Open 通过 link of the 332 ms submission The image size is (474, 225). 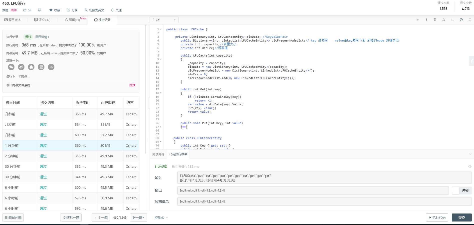click(x=43, y=166)
